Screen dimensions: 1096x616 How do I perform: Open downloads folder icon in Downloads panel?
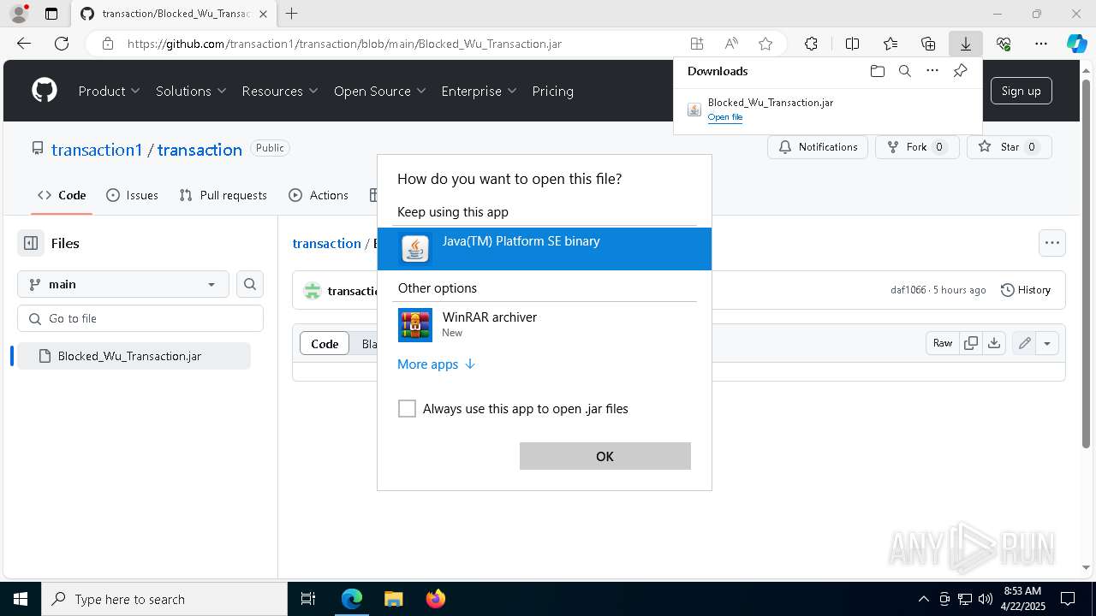click(x=877, y=71)
